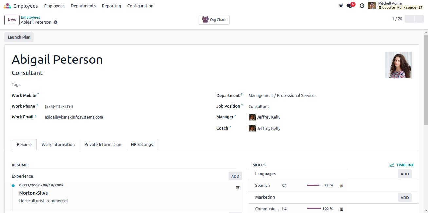Switch to the Resume tab
The height and width of the screenshot is (213, 428).
24,144
